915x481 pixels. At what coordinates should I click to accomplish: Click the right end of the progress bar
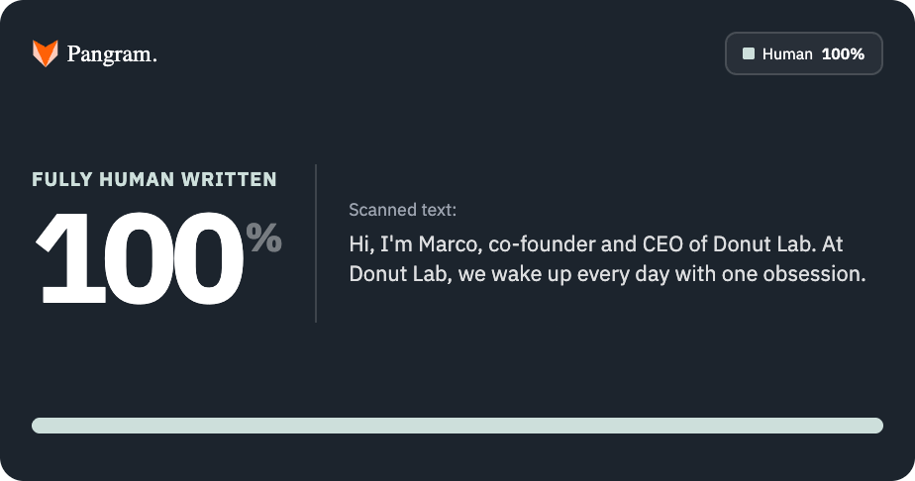pos(875,426)
